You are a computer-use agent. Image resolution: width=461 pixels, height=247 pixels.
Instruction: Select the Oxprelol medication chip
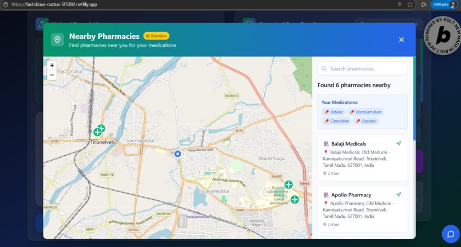click(x=366, y=121)
